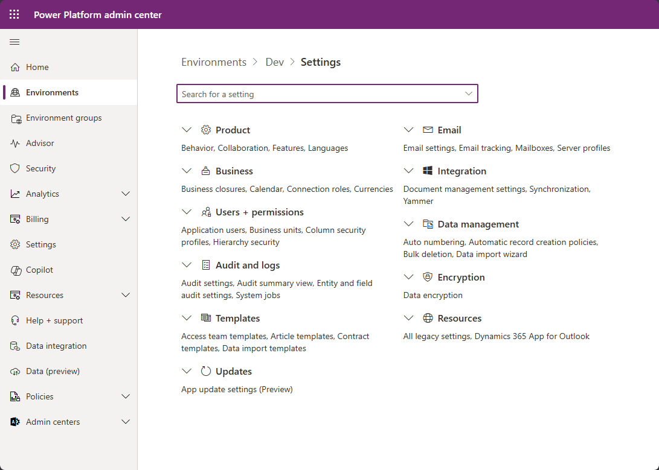
Task: Click the Policies icon in sidebar
Action: (x=15, y=396)
